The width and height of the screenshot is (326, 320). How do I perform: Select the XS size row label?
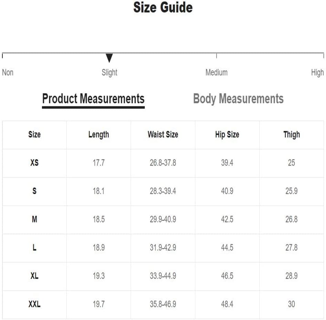tap(34, 163)
